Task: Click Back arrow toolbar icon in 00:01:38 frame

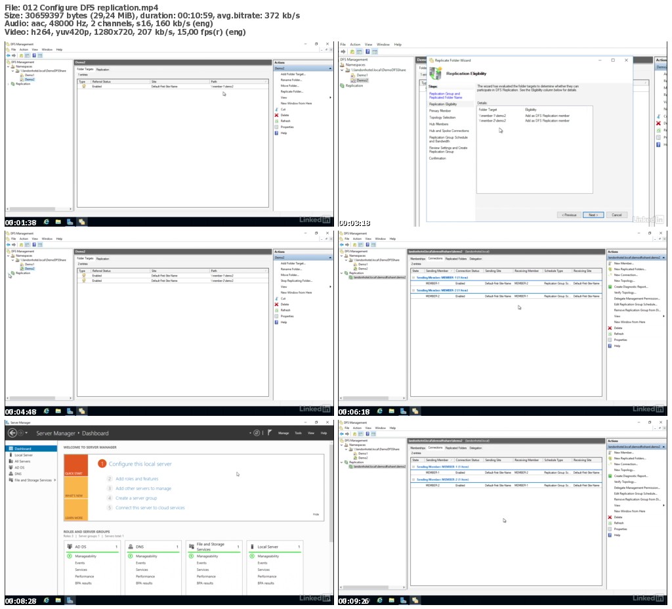Action: tap(8, 55)
